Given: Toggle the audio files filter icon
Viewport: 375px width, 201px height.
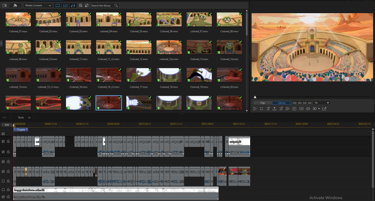Looking at the screenshot, I should tap(73, 5).
